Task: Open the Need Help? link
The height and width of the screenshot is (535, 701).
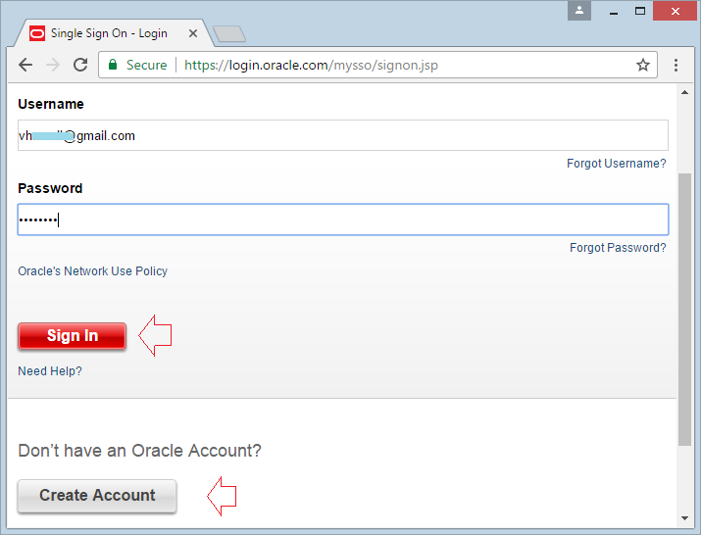Action: (x=50, y=371)
